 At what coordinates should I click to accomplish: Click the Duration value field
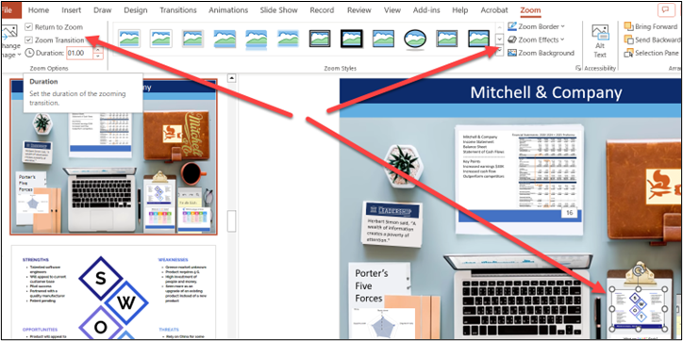pos(79,53)
